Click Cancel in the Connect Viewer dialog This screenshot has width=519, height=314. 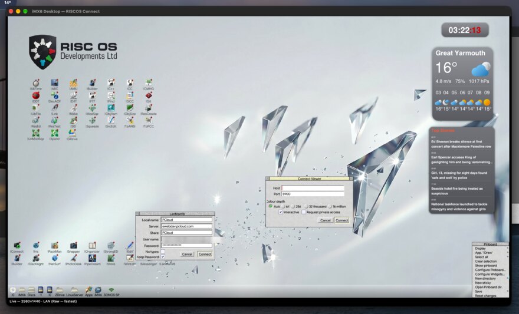(x=325, y=220)
